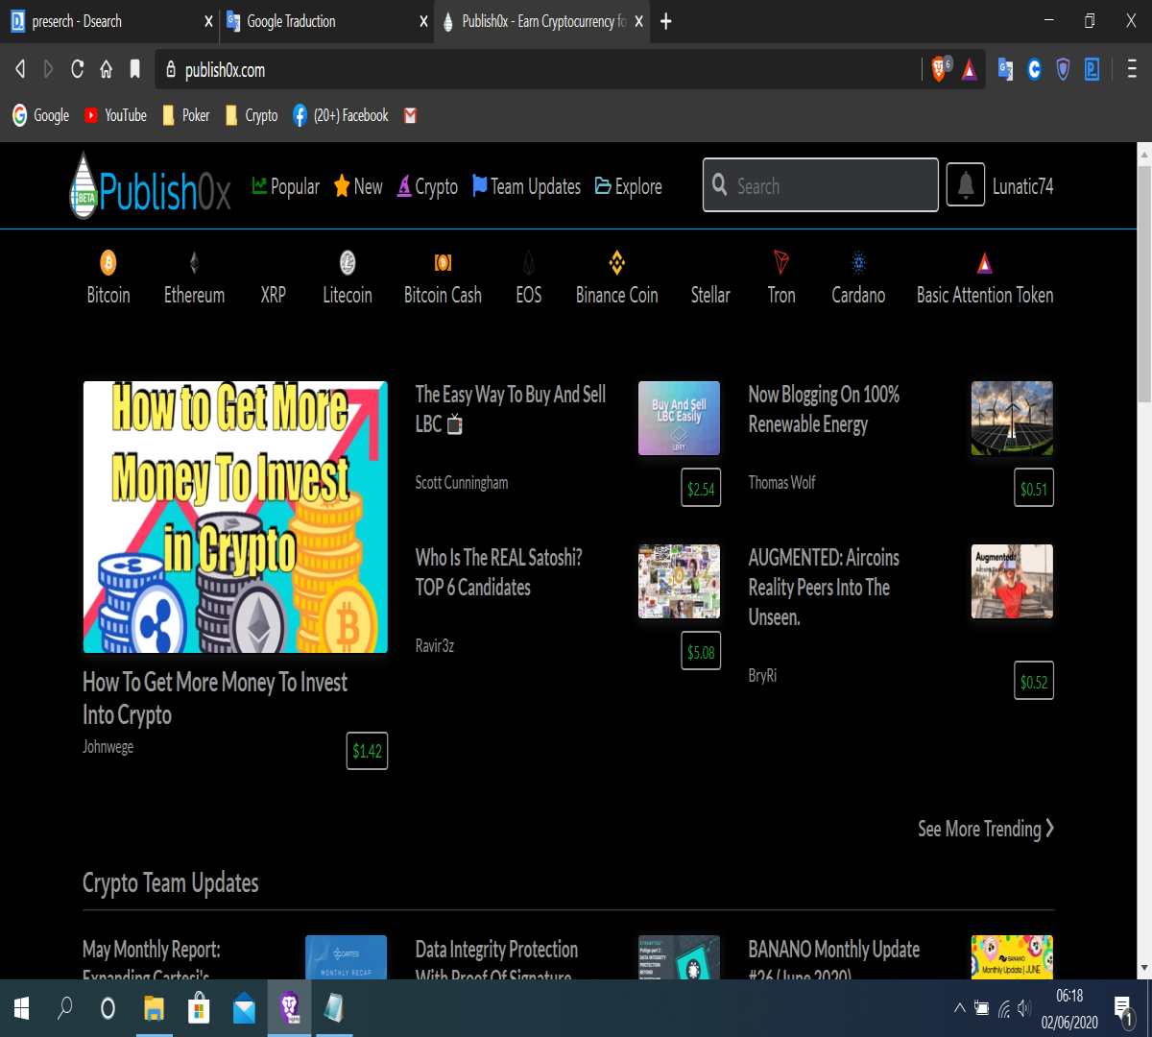This screenshot has width=1152, height=1037.
Task: Bookmark this page with the bookmark icon
Action: 134,69
